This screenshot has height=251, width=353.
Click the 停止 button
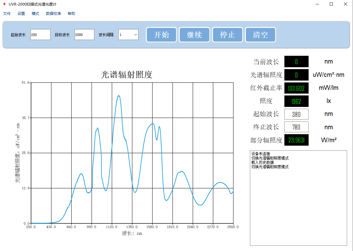click(x=228, y=35)
